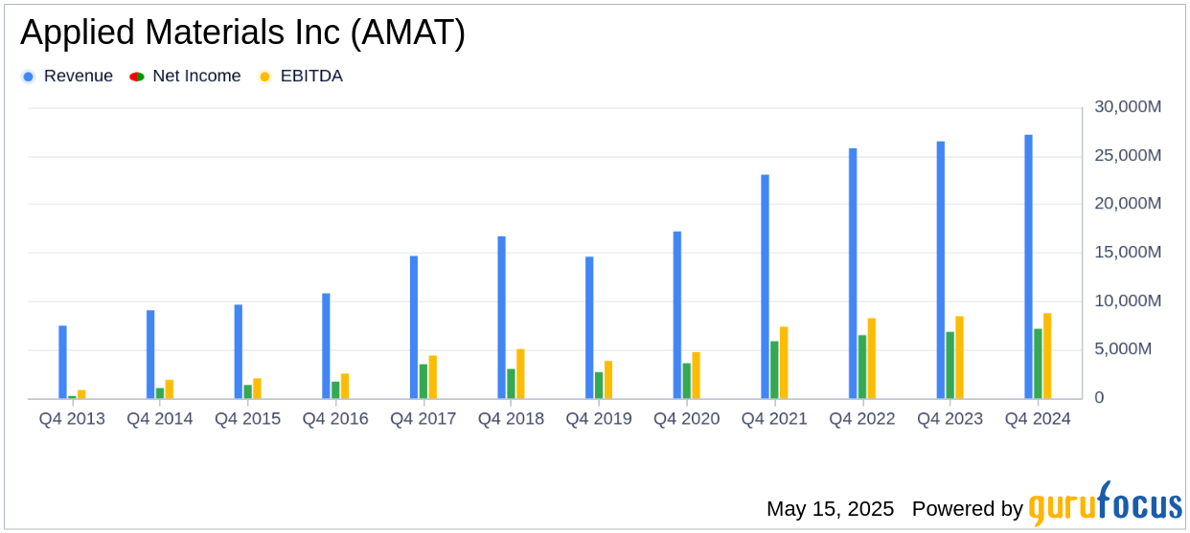Click the Q4 2015 Net Income bar
Screen dimensions: 1190x533
(x=248, y=392)
